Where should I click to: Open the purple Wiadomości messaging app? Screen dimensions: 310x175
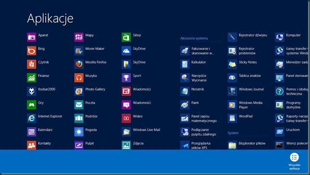(126, 105)
